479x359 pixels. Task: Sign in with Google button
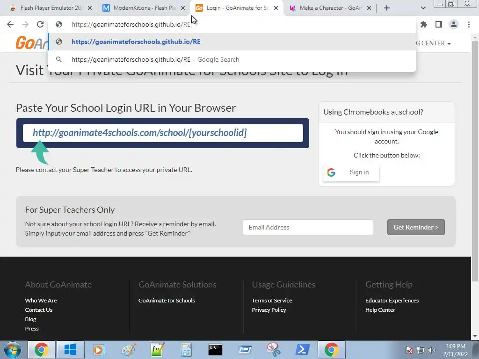click(351, 172)
